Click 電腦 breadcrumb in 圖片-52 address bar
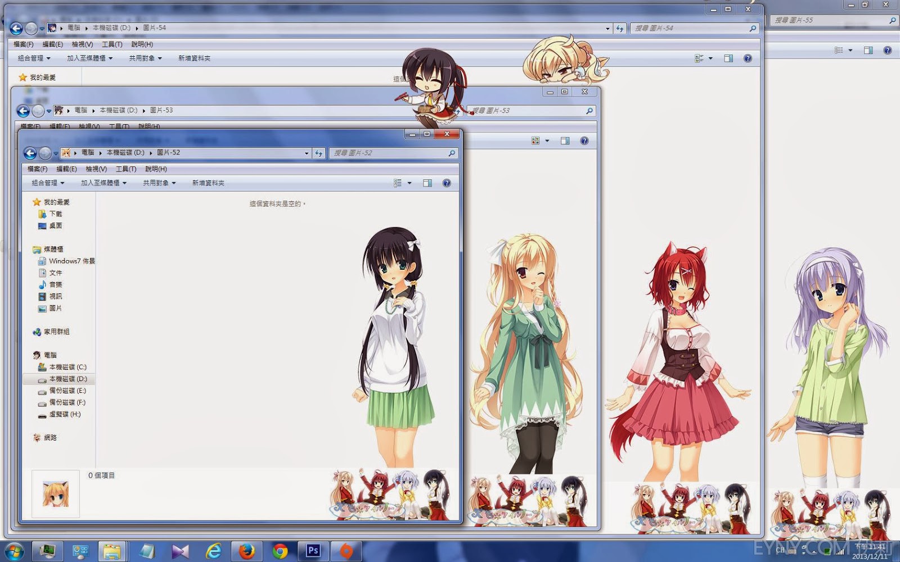The height and width of the screenshot is (562, 900). (88, 152)
